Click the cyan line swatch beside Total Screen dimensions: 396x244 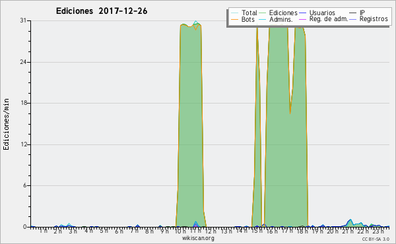(234, 13)
